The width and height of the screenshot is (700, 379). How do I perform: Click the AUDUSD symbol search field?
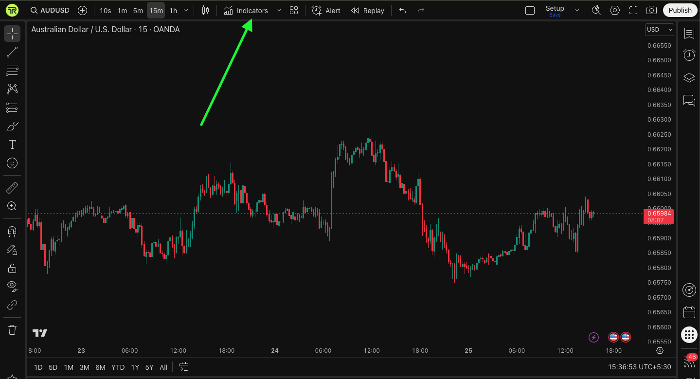pyautogui.click(x=49, y=10)
